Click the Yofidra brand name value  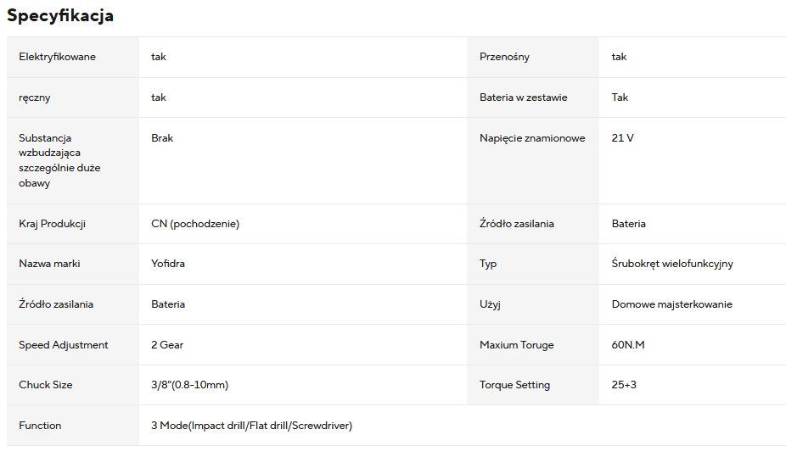pos(168,264)
